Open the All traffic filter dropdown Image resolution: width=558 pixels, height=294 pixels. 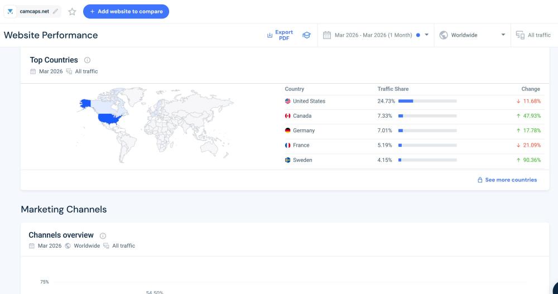pyautogui.click(x=533, y=35)
